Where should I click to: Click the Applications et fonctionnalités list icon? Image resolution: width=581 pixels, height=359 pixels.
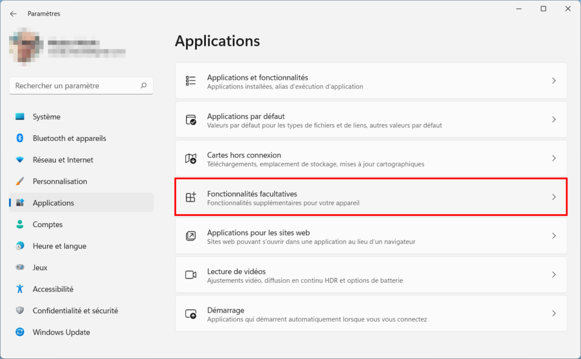(191, 80)
